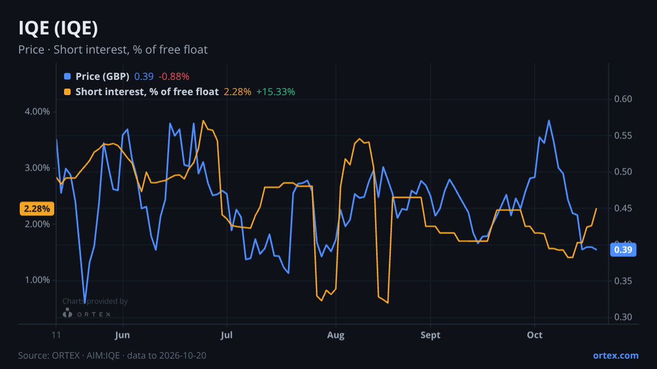Click the Oct date axis label

tap(534, 335)
